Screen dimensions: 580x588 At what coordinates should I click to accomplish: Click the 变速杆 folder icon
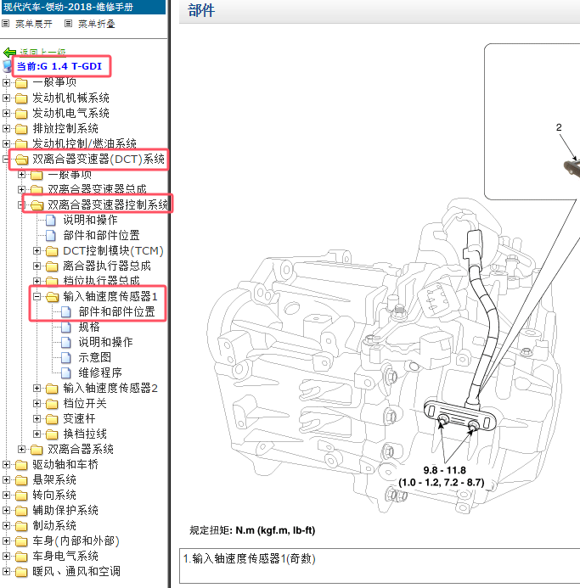tap(52, 419)
